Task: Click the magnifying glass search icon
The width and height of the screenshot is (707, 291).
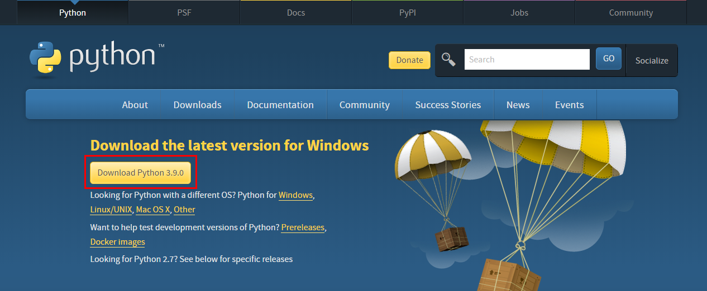Action: tap(448, 60)
